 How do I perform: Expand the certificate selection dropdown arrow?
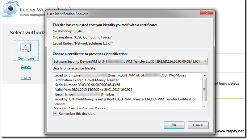pos(205,61)
